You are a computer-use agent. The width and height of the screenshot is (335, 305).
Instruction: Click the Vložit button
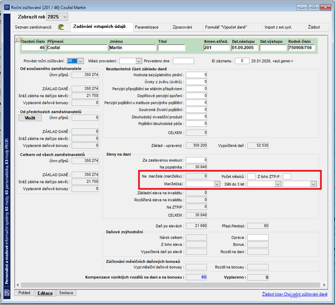pos(30,118)
